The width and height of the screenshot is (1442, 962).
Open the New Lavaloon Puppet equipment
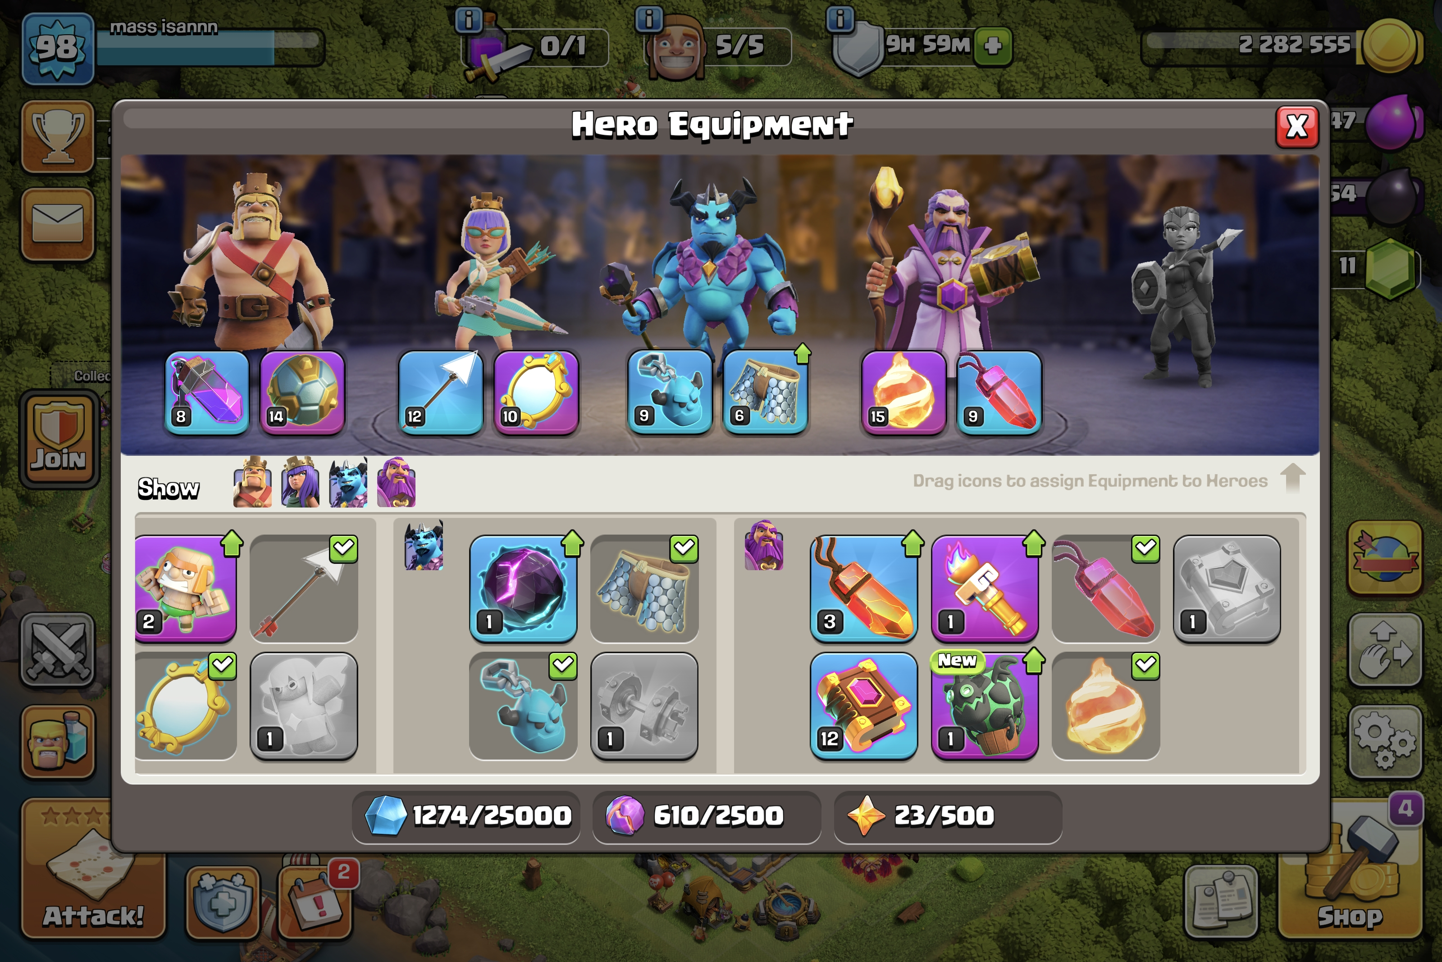[x=985, y=706]
